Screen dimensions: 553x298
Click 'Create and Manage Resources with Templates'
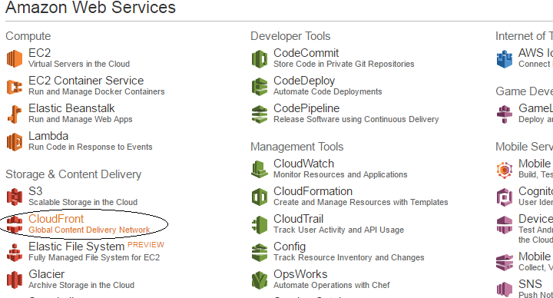click(x=361, y=202)
